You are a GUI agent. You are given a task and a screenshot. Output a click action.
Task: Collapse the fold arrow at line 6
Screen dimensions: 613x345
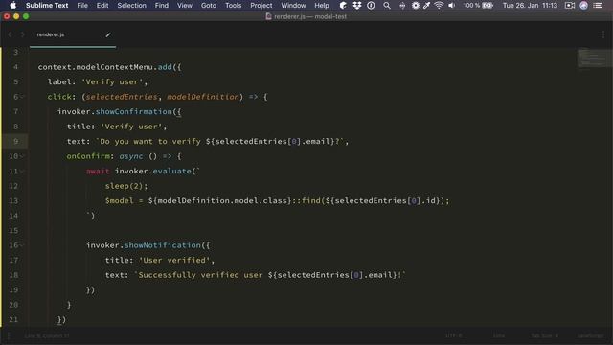click(22, 97)
